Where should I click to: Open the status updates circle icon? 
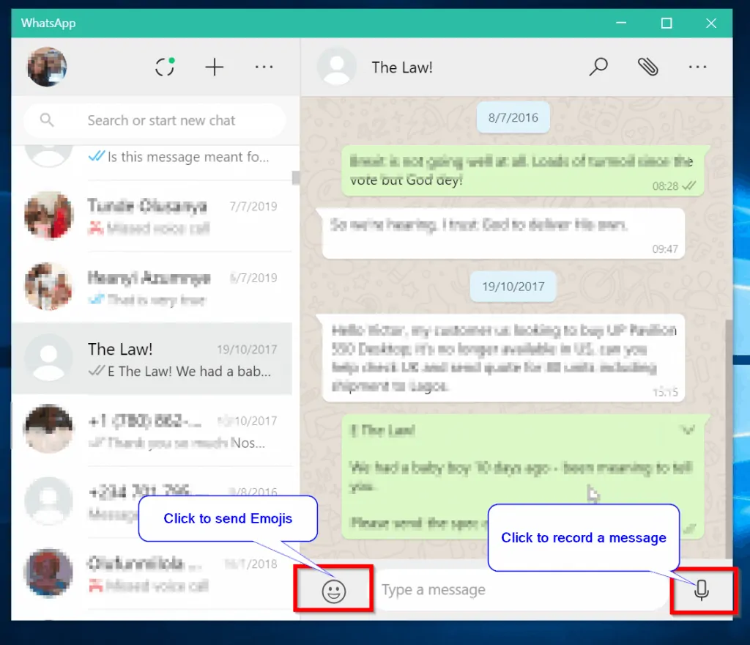tap(165, 67)
